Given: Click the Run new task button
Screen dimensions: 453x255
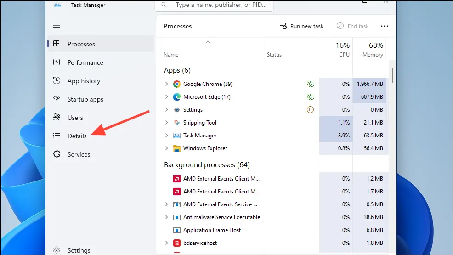Looking at the screenshot, I should [302, 26].
